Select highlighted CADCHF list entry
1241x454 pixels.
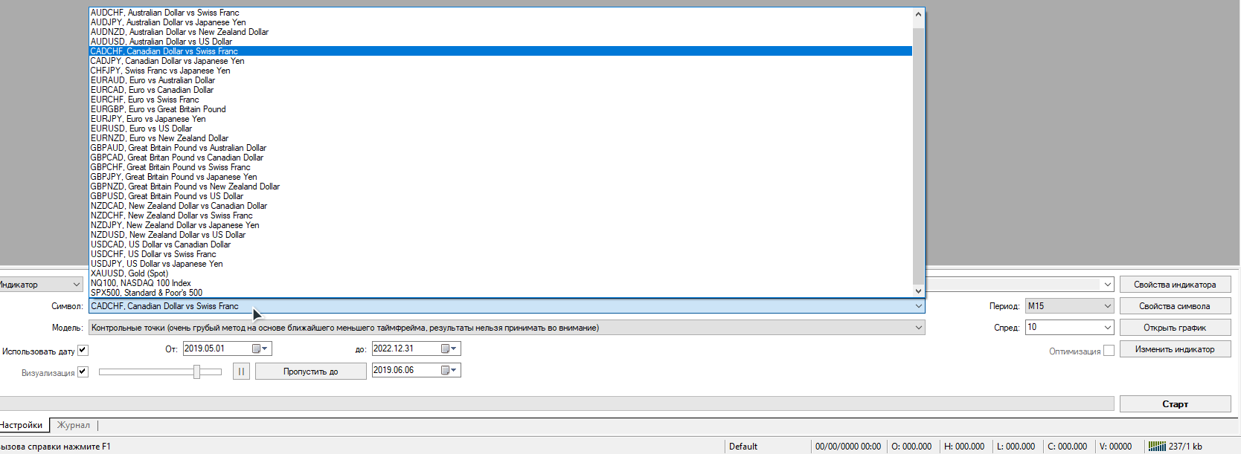(x=501, y=51)
